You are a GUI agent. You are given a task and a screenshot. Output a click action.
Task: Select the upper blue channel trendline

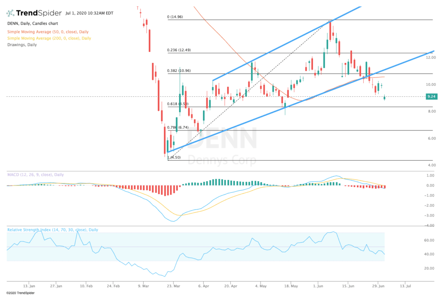[x=287, y=44]
